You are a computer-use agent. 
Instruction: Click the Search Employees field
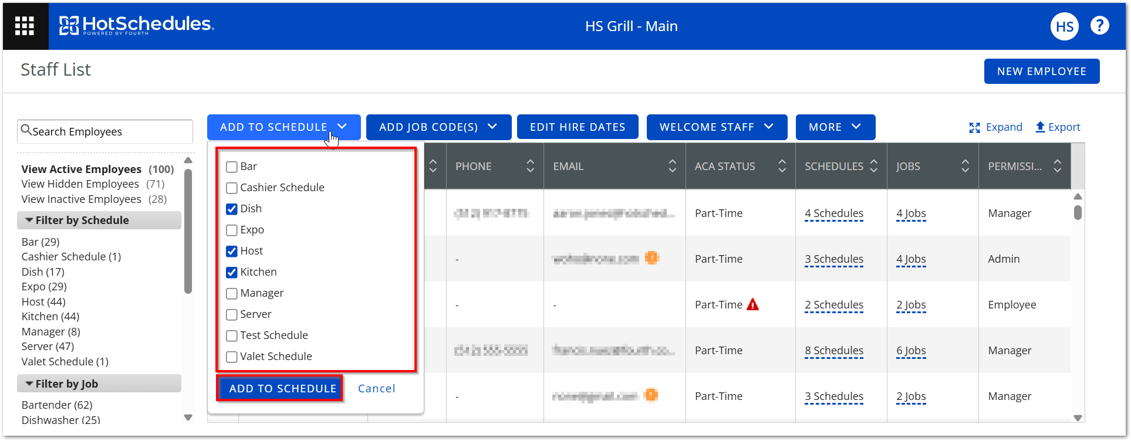click(105, 131)
